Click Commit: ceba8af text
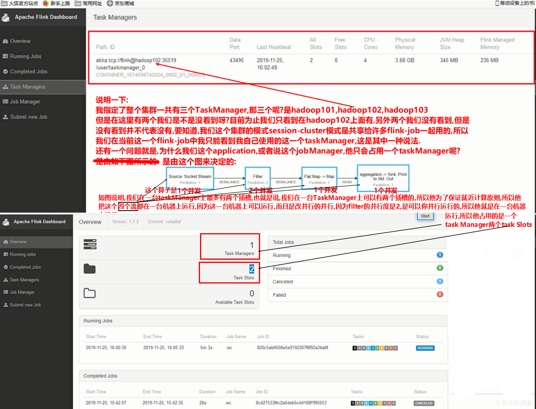Viewport: 536px width, 409px height. [x=164, y=222]
